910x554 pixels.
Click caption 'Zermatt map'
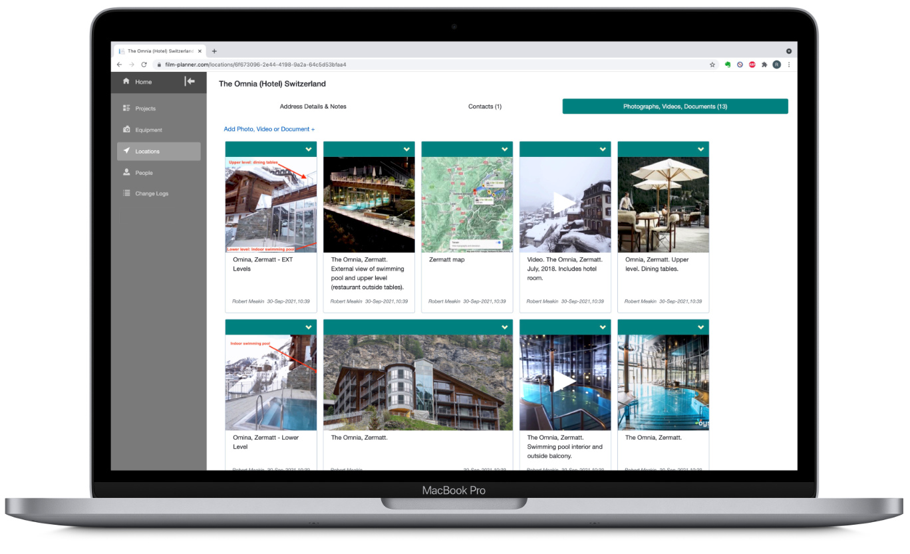[447, 259]
